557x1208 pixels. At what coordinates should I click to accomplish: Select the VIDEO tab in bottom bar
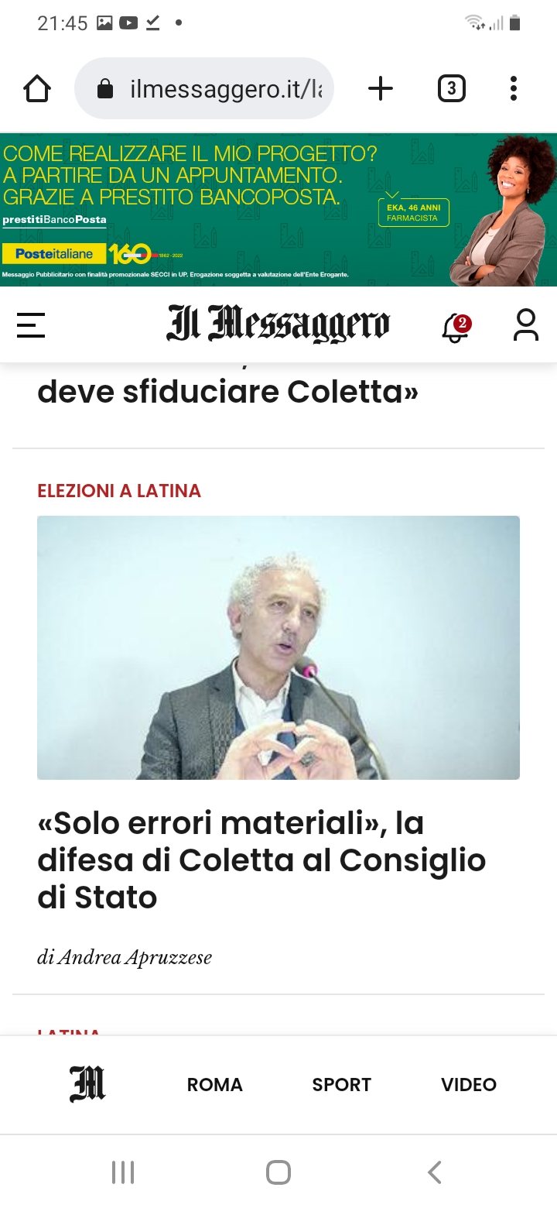469,1085
